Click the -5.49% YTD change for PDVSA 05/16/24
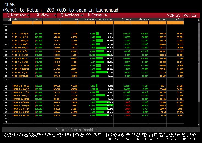The width and height of the screenshot is (202, 143). tap(127, 102)
